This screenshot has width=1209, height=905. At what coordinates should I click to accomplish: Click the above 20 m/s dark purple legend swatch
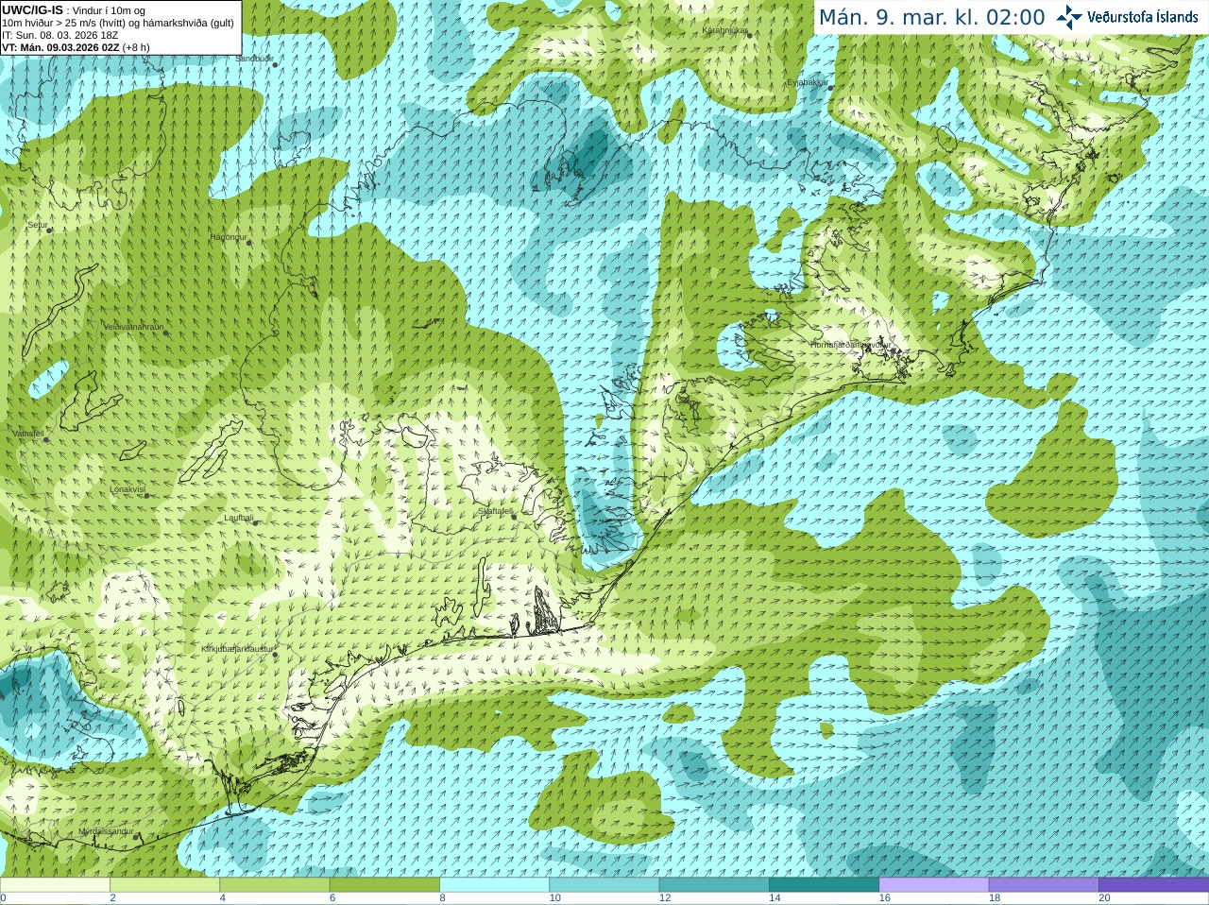pyautogui.click(x=1153, y=885)
